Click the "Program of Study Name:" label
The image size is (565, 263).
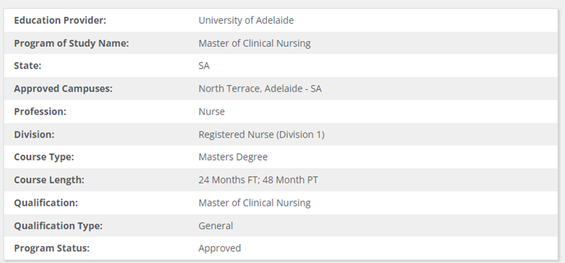pos(71,43)
